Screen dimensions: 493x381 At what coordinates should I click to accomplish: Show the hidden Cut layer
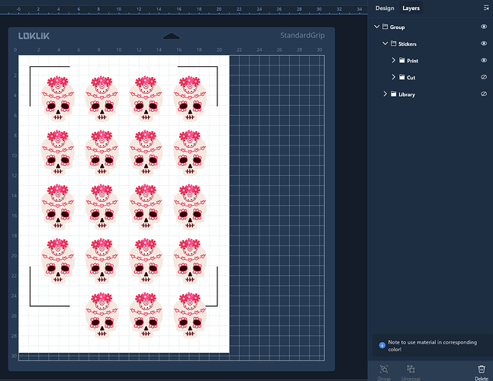tap(483, 77)
